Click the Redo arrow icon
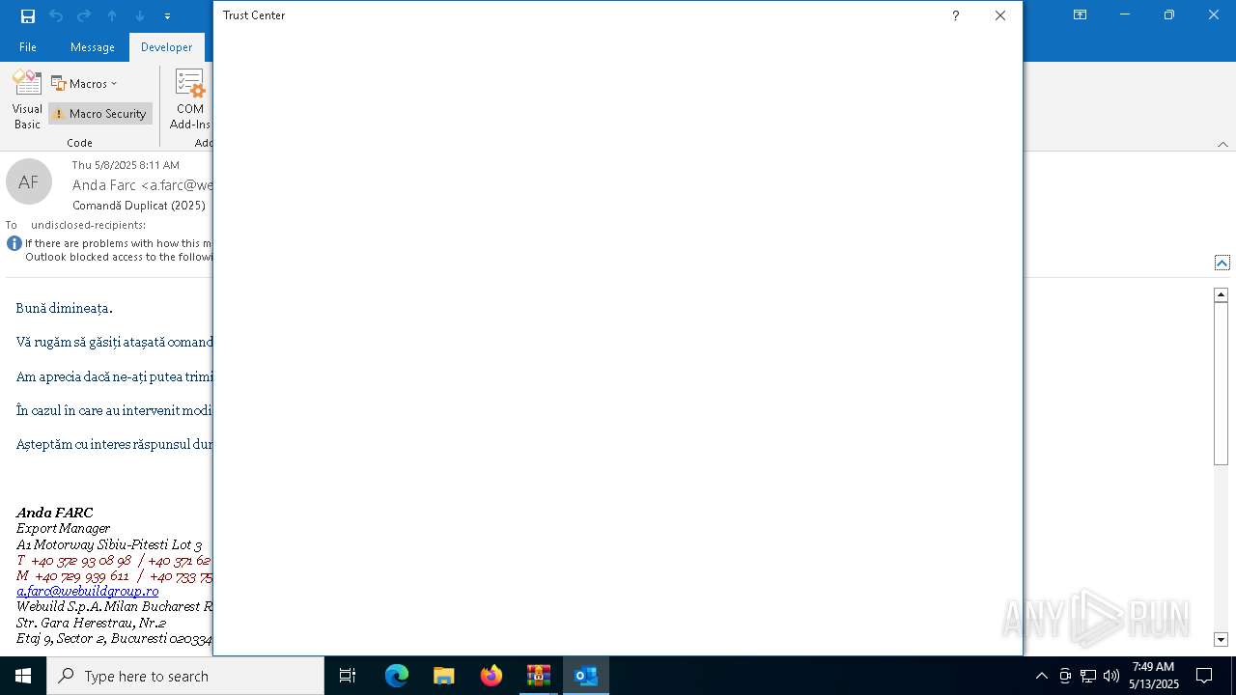Viewport: 1236px width, 695px height. coord(84,15)
